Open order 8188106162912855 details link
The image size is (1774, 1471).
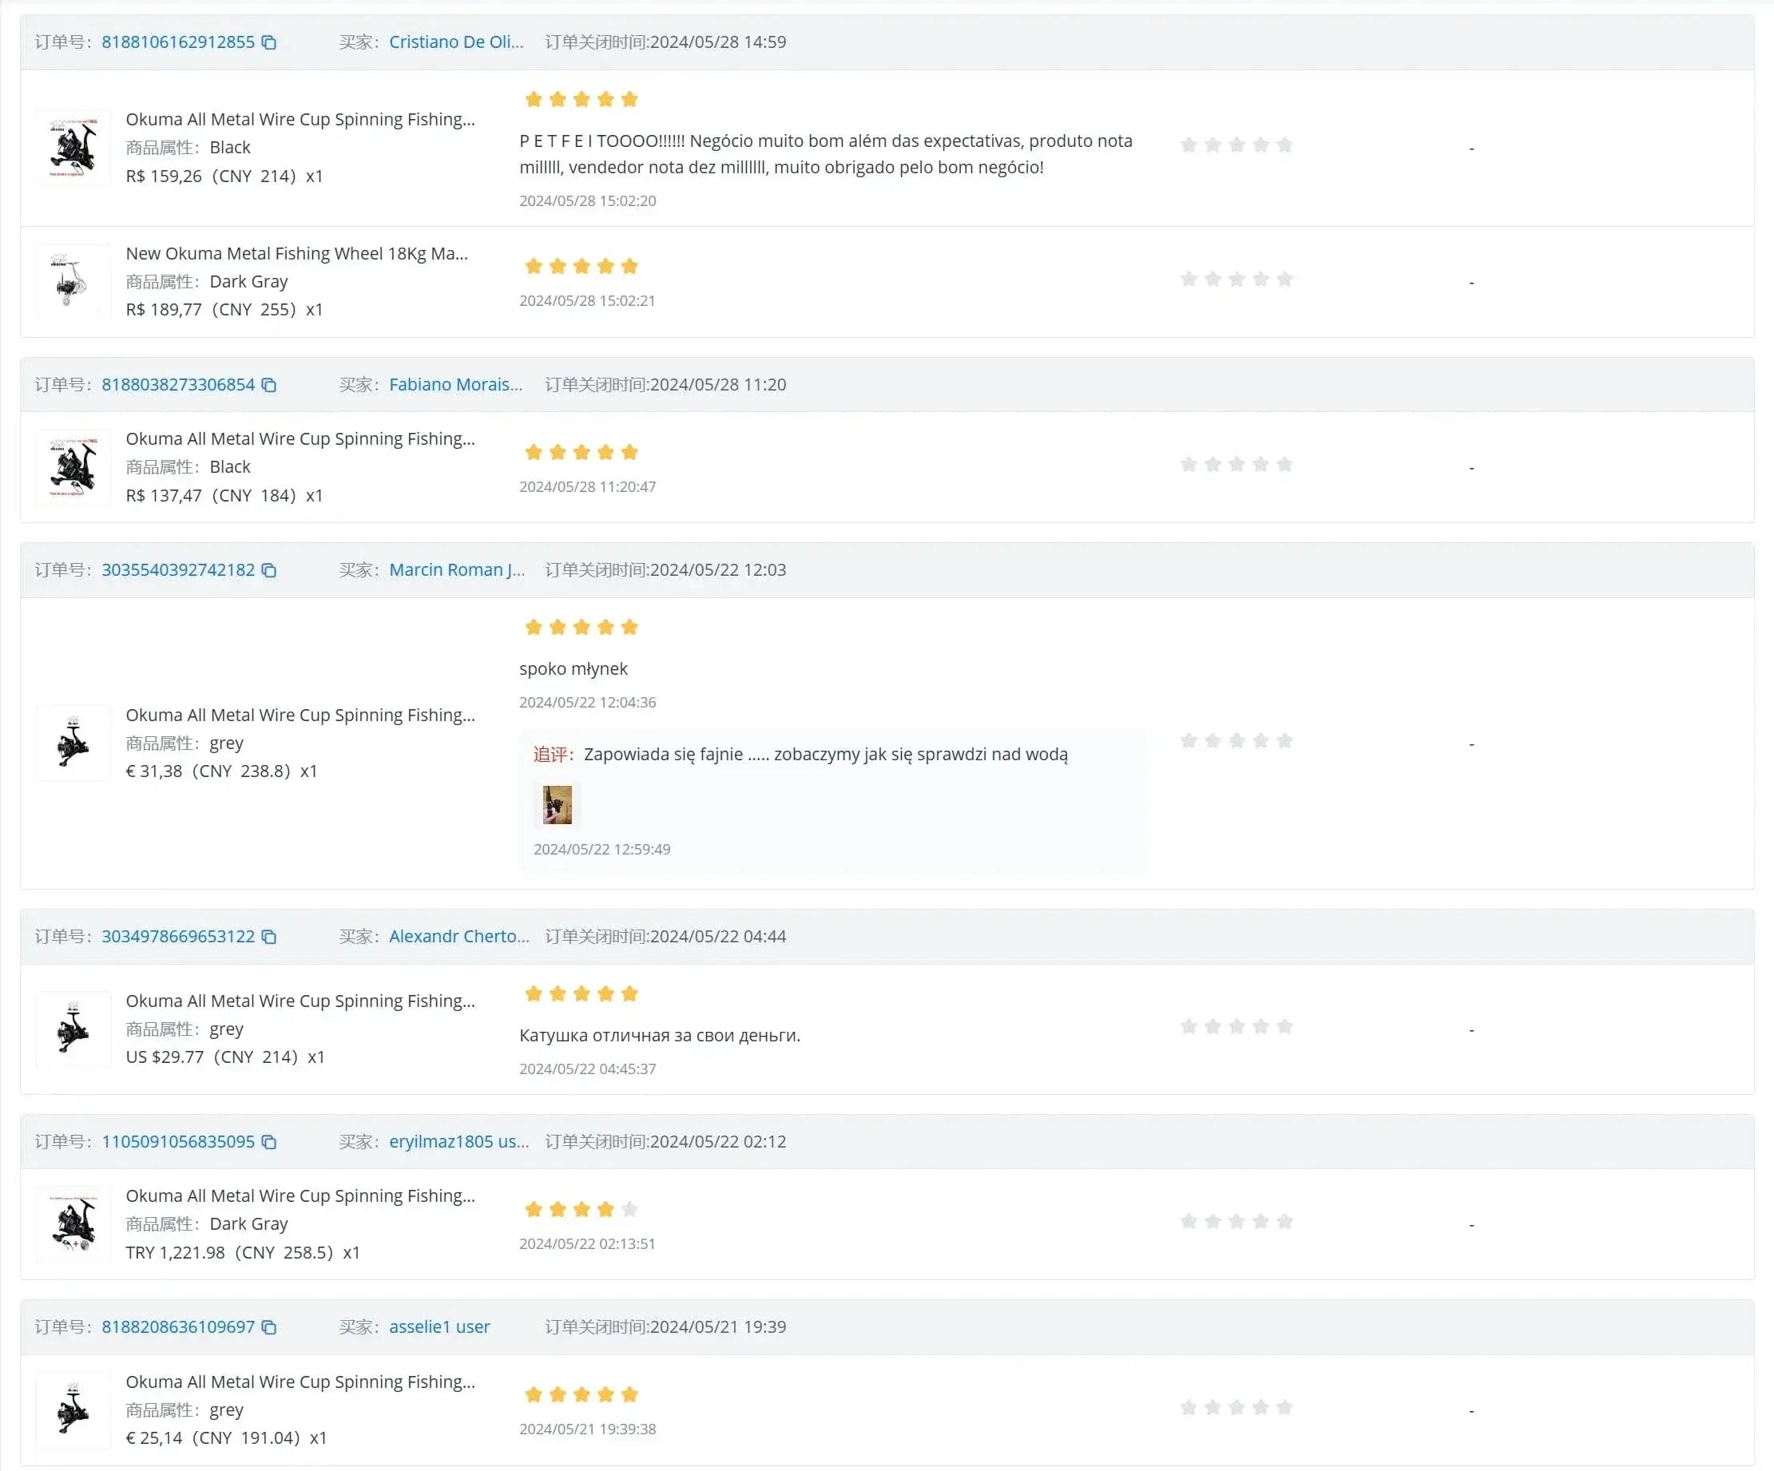[x=177, y=42]
